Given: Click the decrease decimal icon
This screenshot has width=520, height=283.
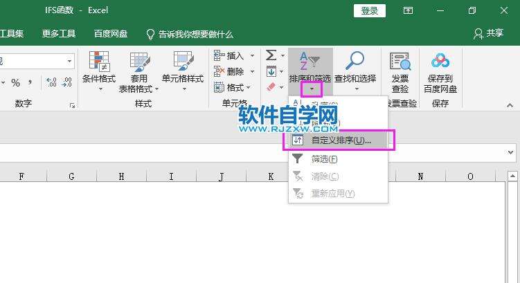Looking at the screenshot, I should tap(66, 82).
